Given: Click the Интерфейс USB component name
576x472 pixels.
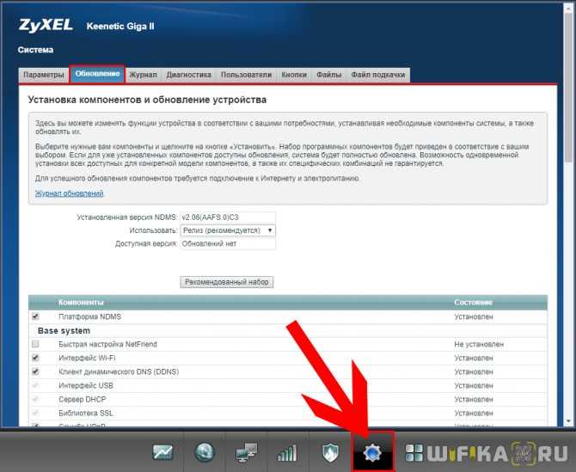Looking at the screenshot, I should tap(86, 385).
